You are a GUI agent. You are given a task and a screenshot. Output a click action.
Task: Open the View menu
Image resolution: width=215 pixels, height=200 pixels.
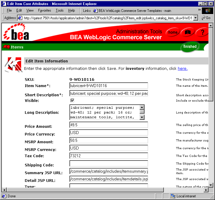click(30, 10)
